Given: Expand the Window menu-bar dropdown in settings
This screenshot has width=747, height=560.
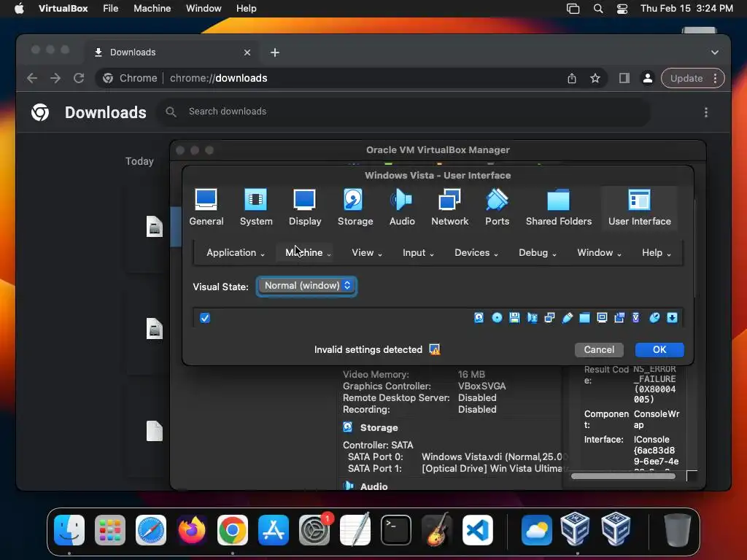Looking at the screenshot, I should 599,252.
